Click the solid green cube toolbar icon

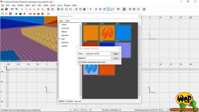pos(84,9)
